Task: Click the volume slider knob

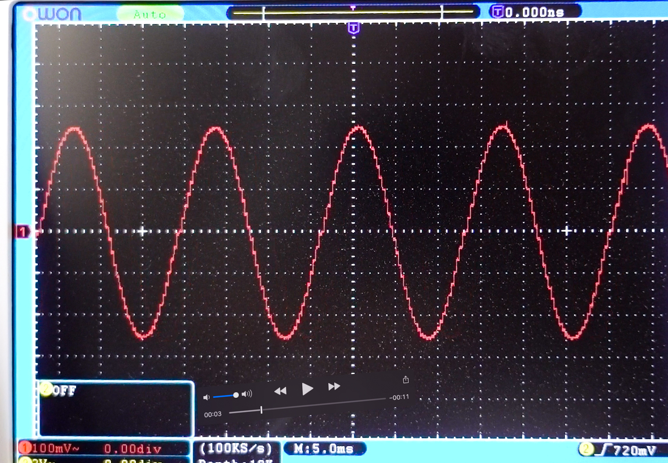Action: pos(236,395)
